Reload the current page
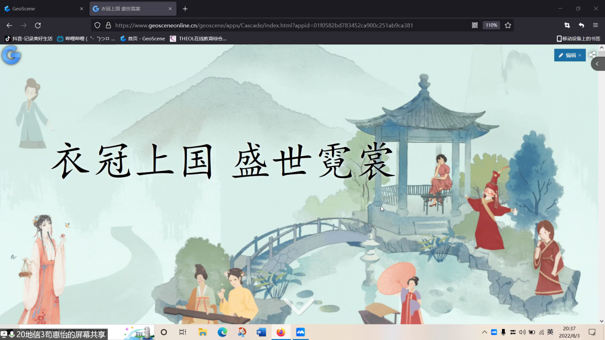This screenshot has width=605, height=340. tap(38, 25)
